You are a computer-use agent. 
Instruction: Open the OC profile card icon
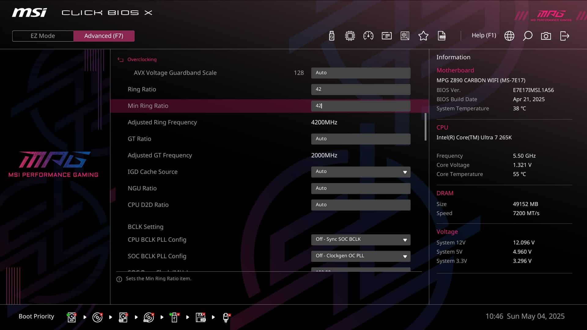(x=387, y=36)
